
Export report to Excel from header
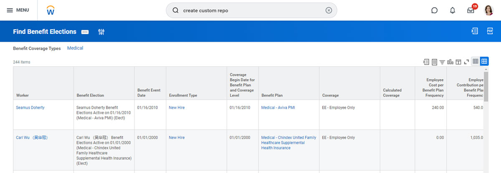pos(474,31)
